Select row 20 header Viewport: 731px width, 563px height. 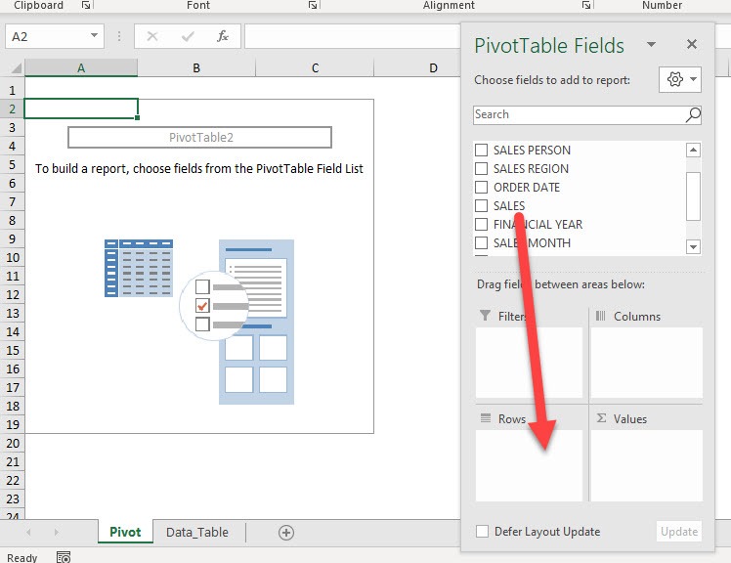pos(12,443)
